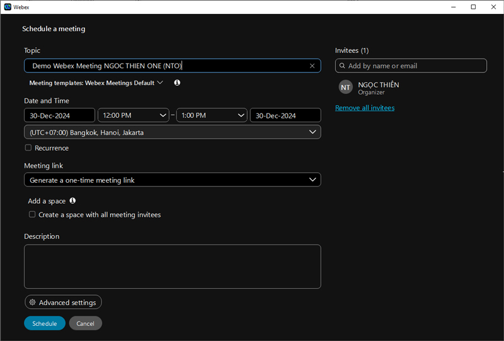The height and width of the screenshot is (341, 504).
Task: Clear the Topic field with X icon
Action: coord(312,66)
